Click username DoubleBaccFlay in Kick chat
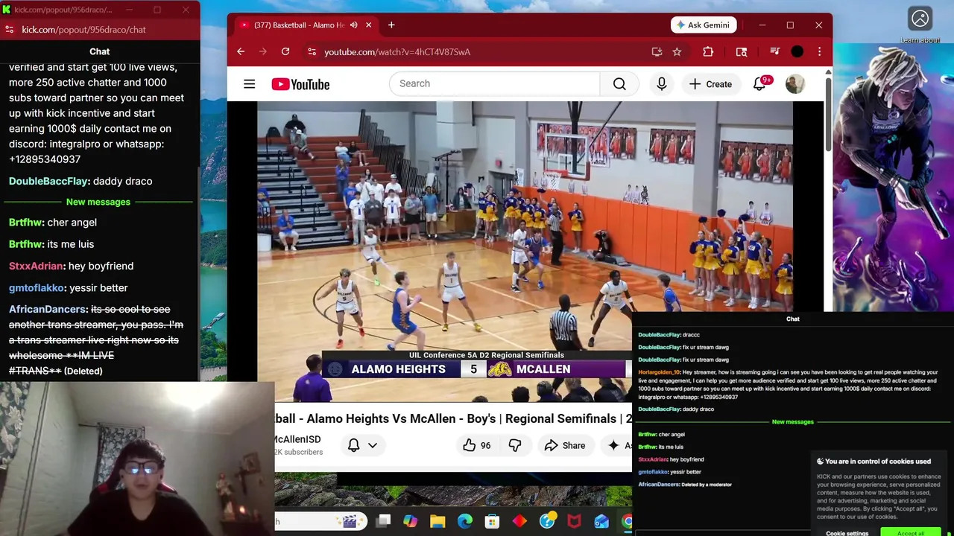The width and height of the screenshot is (954, 536). point(48,181)
